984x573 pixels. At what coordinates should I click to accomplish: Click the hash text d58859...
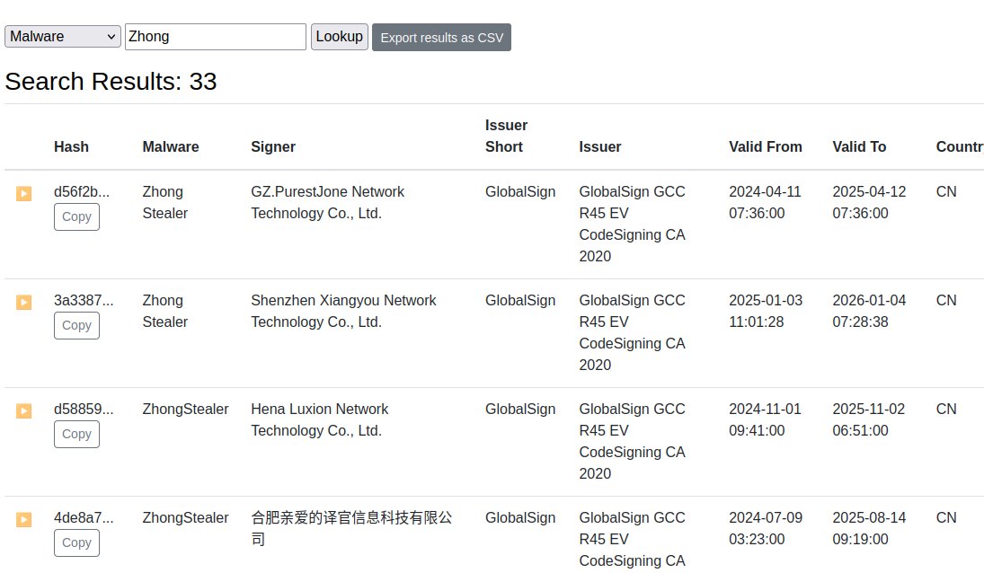[84, 410]
